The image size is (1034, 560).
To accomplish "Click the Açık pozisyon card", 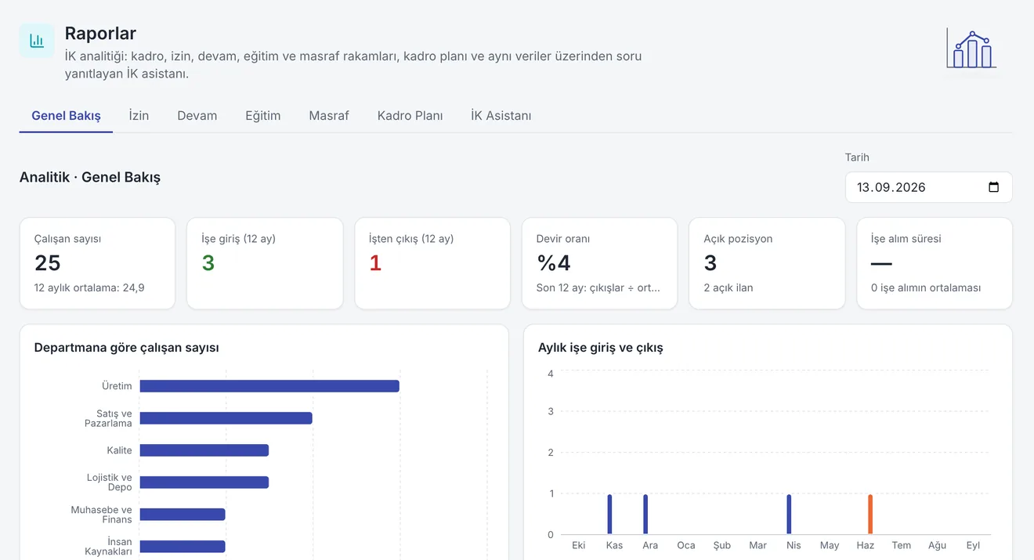I will click(x=767, y=263).
